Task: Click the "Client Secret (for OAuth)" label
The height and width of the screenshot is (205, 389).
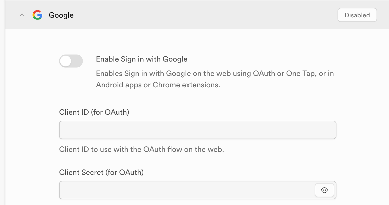Action: (x=101, y=172)
